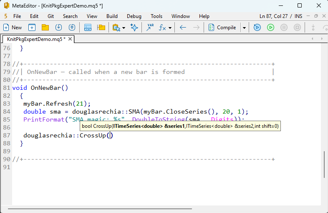Viewport: 328px width, 213px height.
Task: Click the VAR list variables icon
Action: 149,28
